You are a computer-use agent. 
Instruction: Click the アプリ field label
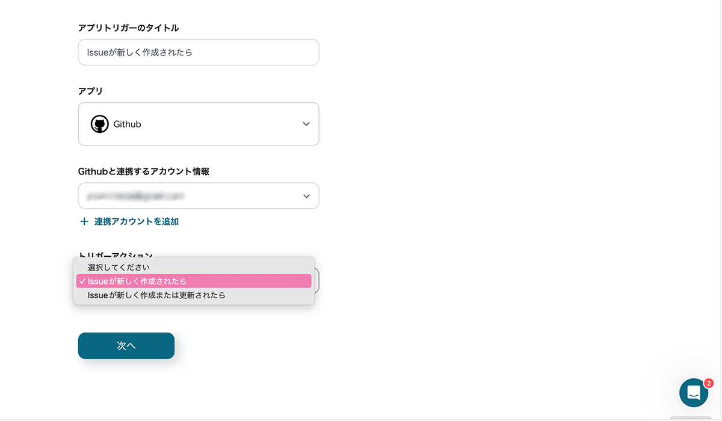90,91
